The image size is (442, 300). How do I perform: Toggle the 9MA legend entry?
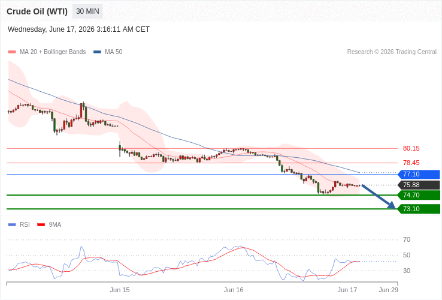(49, 225)
